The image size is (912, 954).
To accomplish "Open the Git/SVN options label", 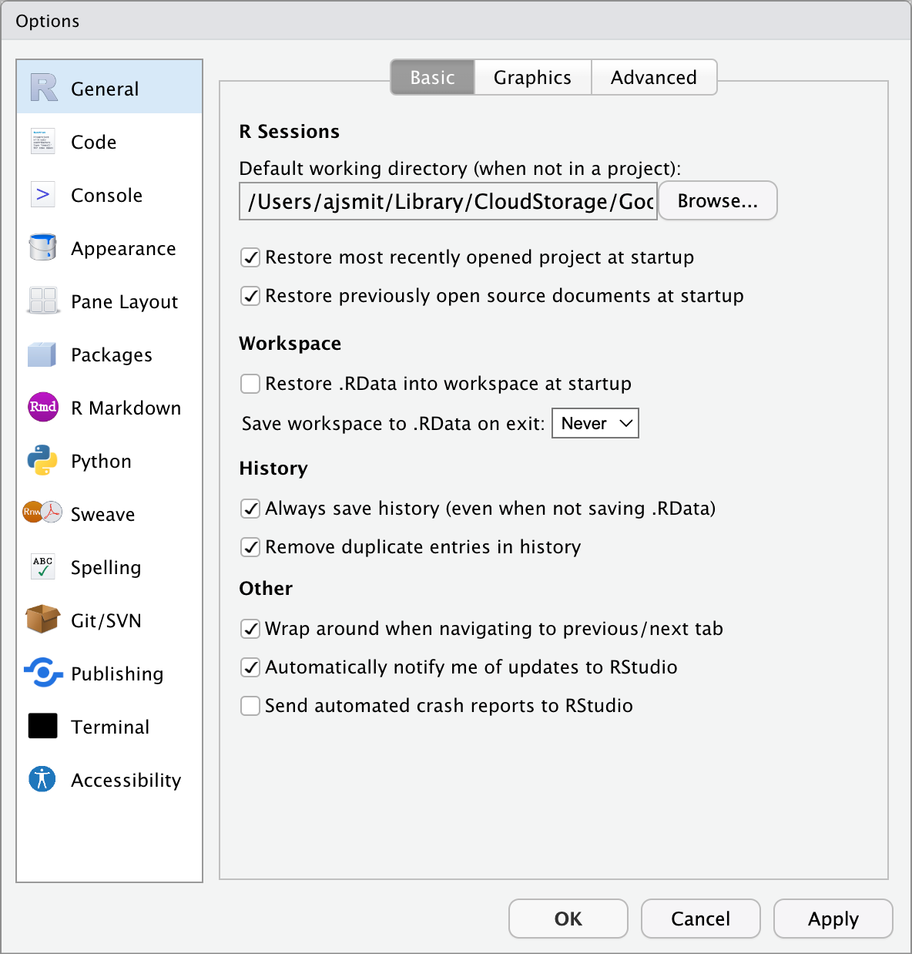I will point(106,620).
